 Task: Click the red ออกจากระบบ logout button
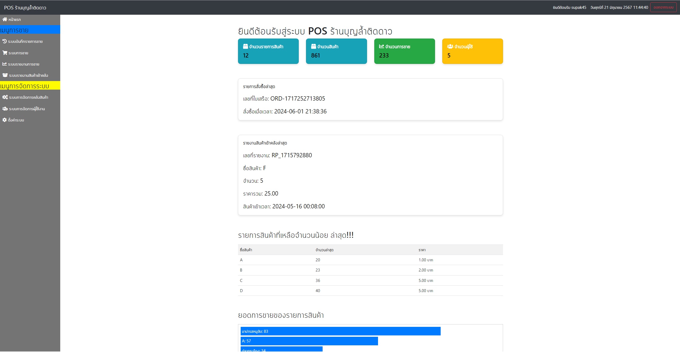663,7
